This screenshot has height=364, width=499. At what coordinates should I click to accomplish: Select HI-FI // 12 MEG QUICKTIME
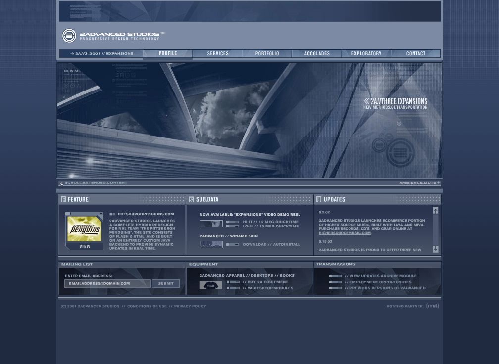click(x=270, y=222)
